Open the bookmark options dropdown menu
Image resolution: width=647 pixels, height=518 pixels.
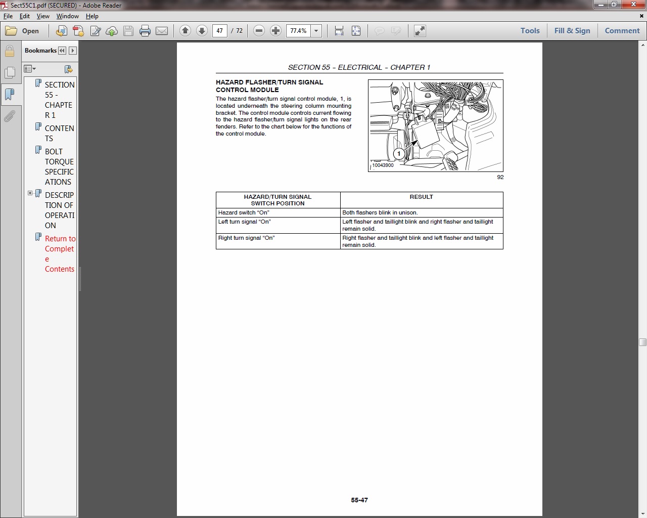[x=30, y=69]
